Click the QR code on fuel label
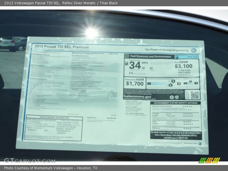Viewport: 228px width, 171px height. pos(195,95)
